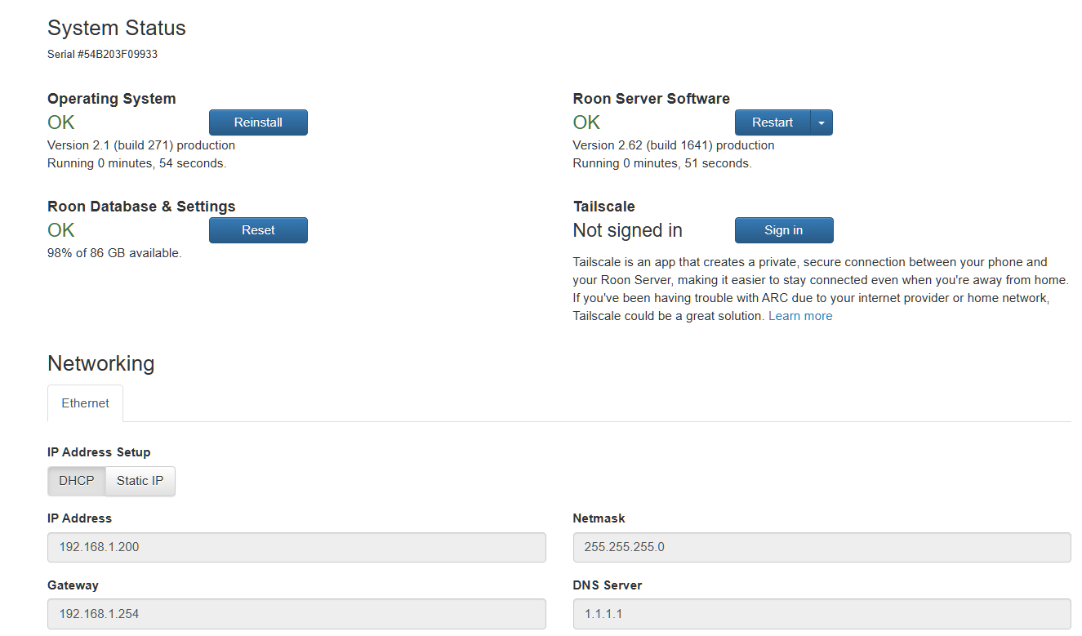Click the Reinstall operating system button

pos(258,122)
